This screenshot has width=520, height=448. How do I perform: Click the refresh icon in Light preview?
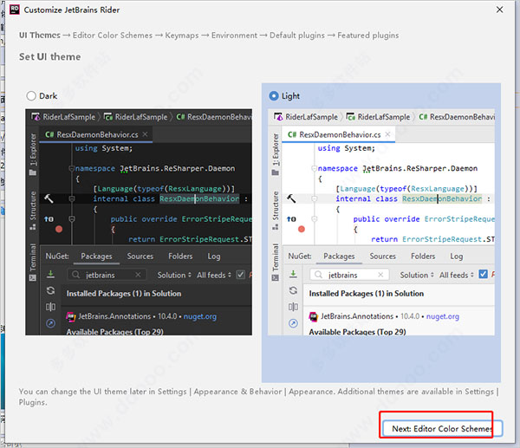[x=293, y=290]
